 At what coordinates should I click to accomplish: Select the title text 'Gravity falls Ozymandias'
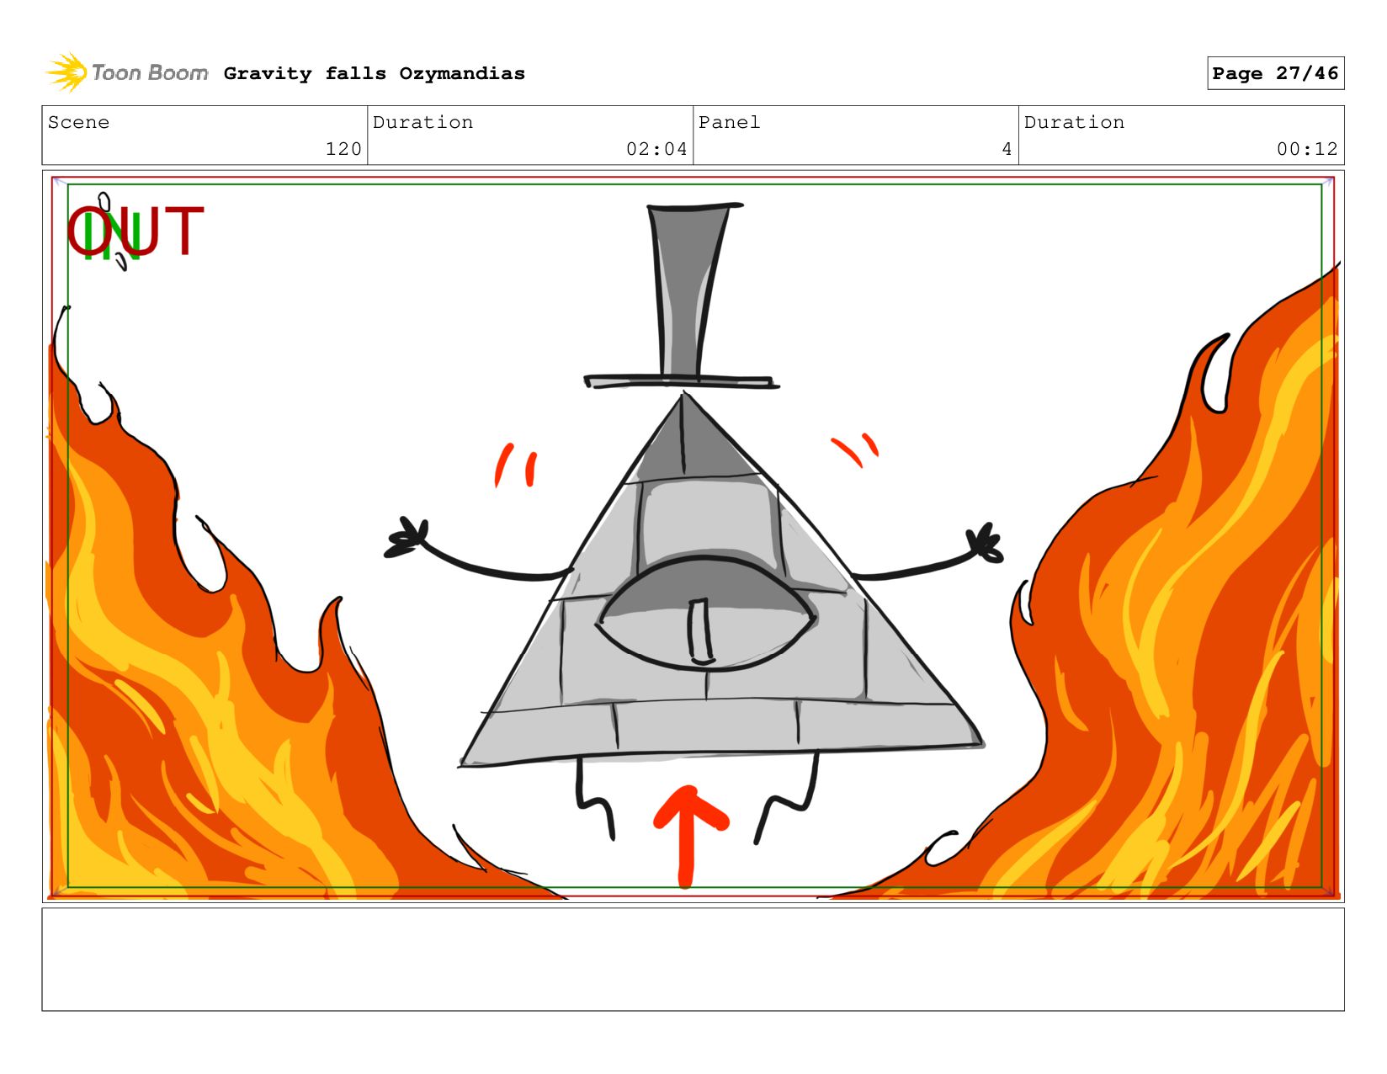click(374, 73)
